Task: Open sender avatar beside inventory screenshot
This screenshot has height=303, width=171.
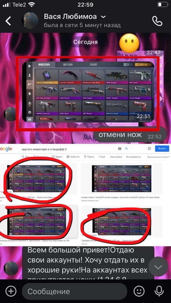Action: pyautogui.click(x=10, y=114)
